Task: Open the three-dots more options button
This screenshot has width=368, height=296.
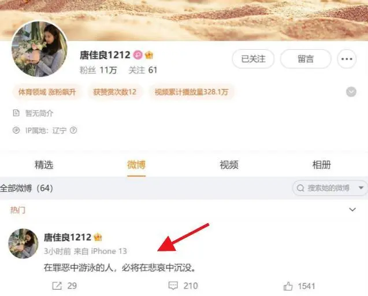Action: pos(347,59)
